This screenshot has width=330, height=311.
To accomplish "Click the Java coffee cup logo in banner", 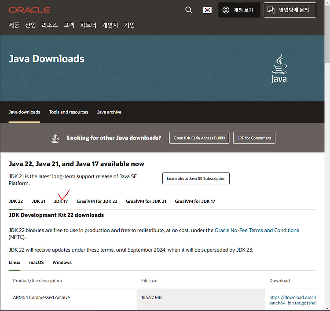I will point(279,68).
